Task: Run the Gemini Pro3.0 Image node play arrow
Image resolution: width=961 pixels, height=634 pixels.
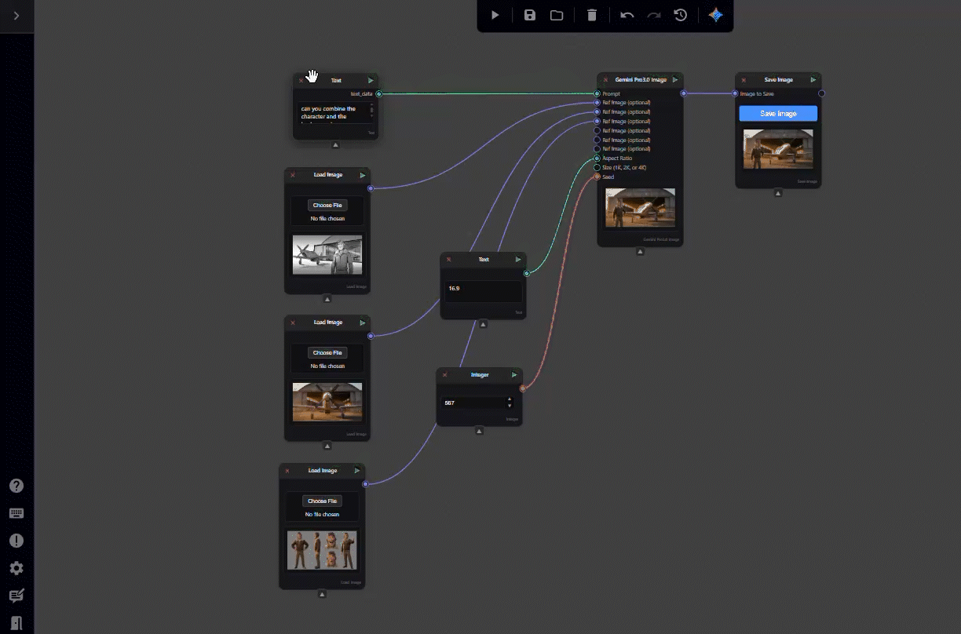Action: click(675, 80)
